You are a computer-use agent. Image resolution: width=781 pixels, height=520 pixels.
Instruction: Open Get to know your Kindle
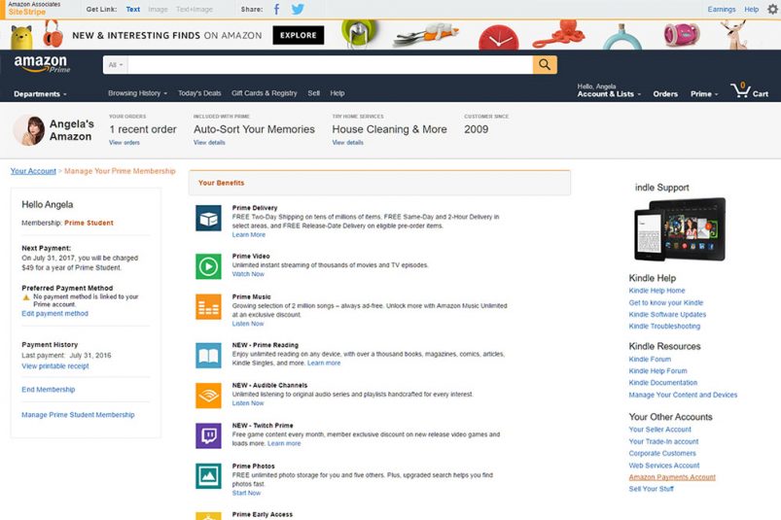[666, 302]
